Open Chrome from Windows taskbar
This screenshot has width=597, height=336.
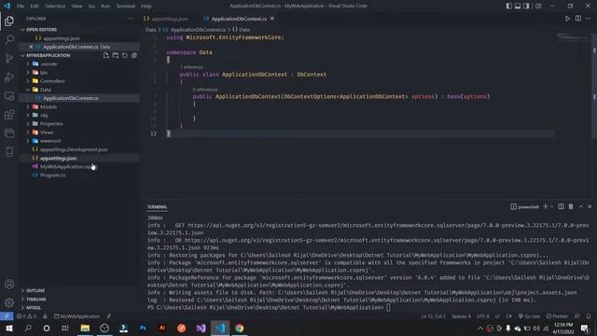click(x=239, y=328)
